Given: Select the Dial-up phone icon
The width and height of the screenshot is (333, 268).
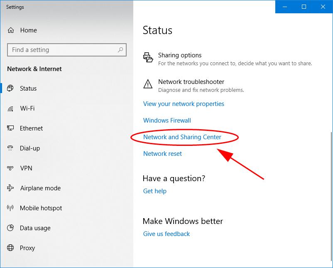Looking at the screenshot, I should (x=11, y=148).
